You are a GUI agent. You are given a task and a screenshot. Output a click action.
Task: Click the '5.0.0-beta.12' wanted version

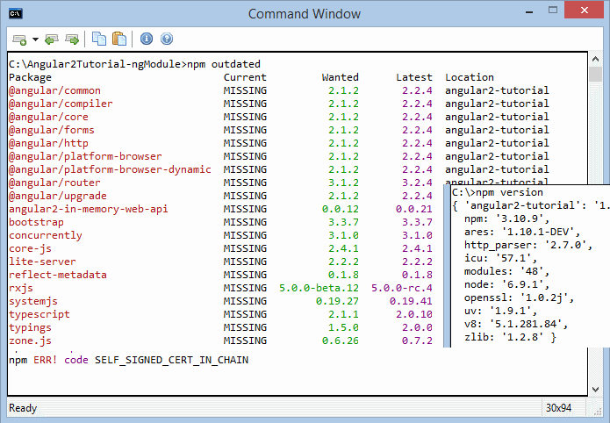click(x=319, y=288)
